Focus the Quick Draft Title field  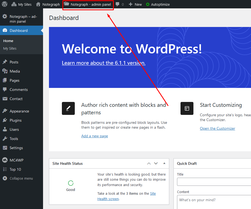coord(214,182)
